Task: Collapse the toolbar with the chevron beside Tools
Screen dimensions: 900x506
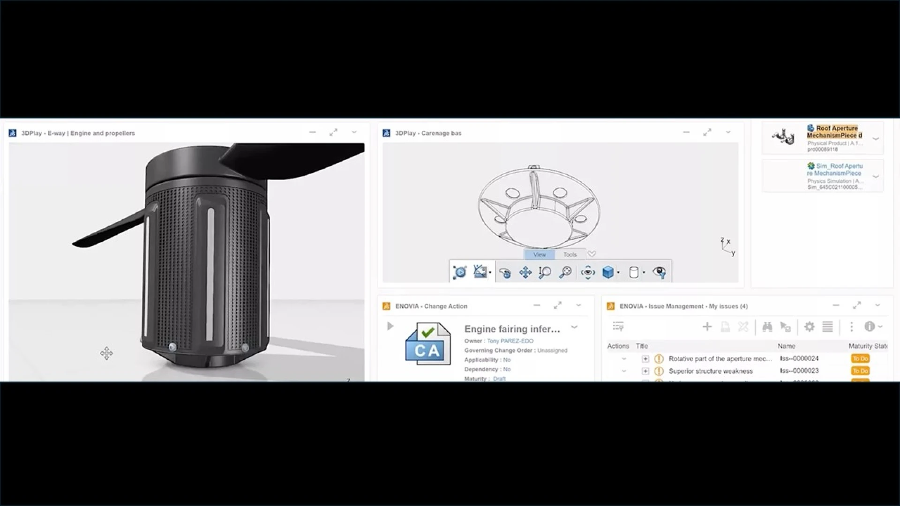Action: [592, 254]
